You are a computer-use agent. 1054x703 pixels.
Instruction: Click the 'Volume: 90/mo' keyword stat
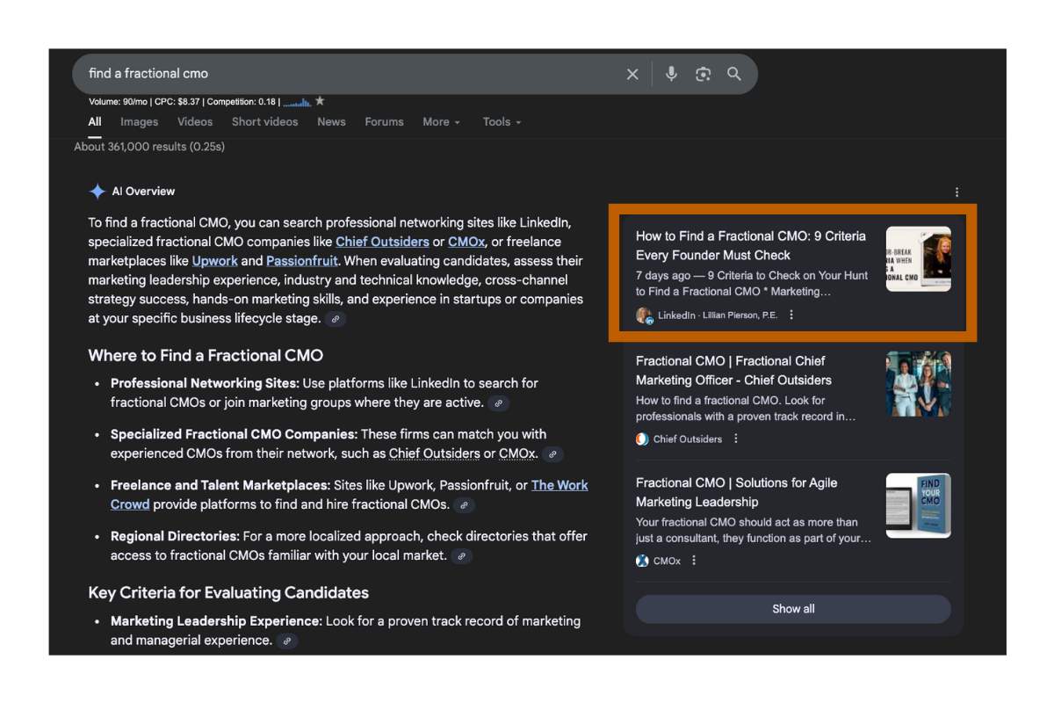click(119, 102)
